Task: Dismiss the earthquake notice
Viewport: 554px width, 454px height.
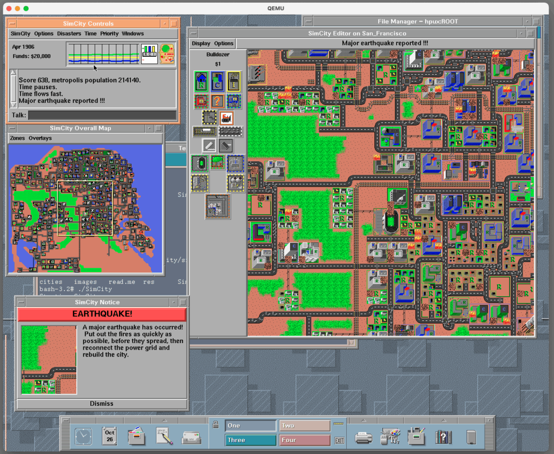Action: click(102, 403)
